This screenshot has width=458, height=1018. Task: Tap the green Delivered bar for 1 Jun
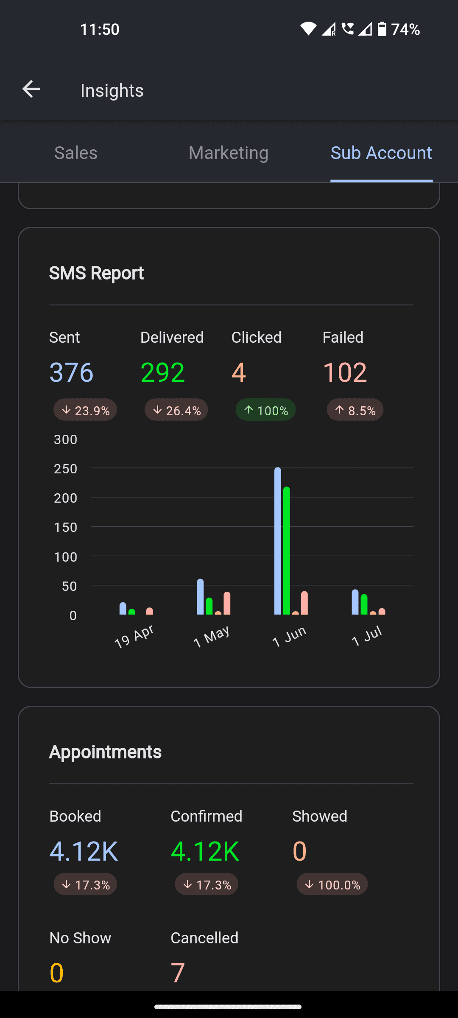(287, 551)
